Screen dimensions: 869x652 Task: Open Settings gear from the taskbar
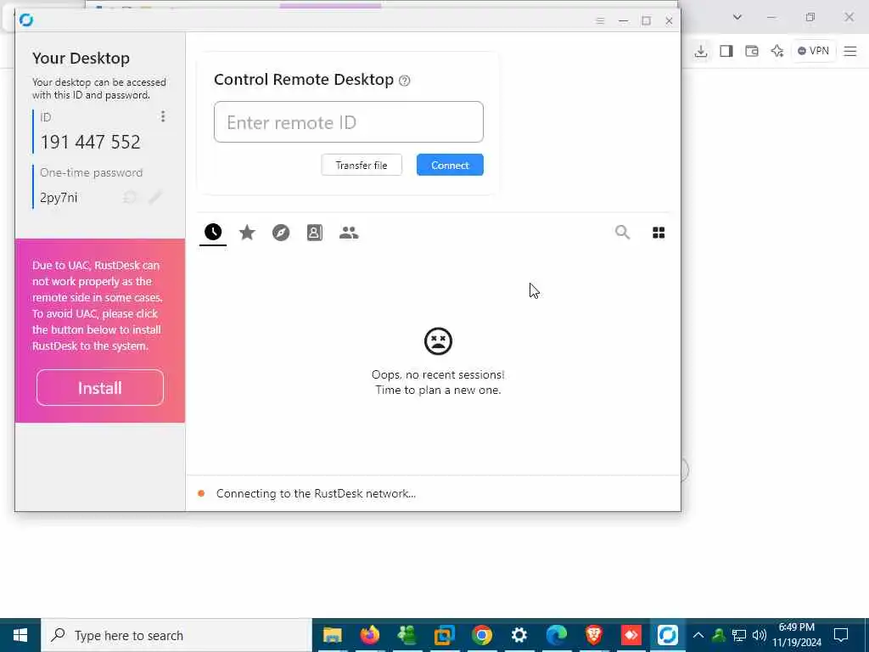[x=519, y=635]
